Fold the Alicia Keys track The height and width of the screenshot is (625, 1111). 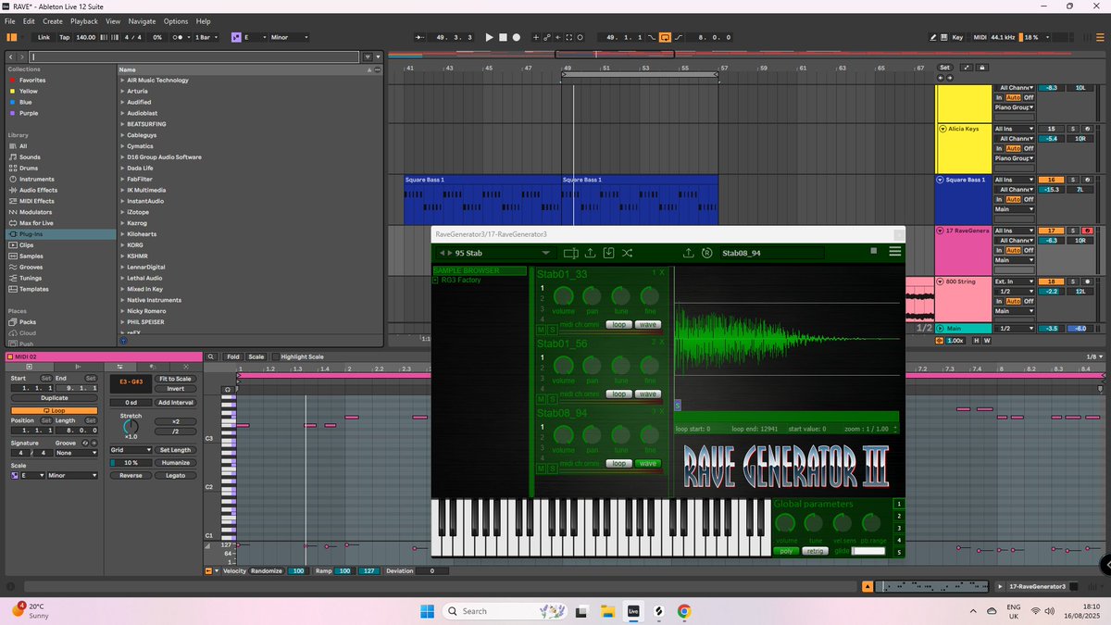(942, 129)
